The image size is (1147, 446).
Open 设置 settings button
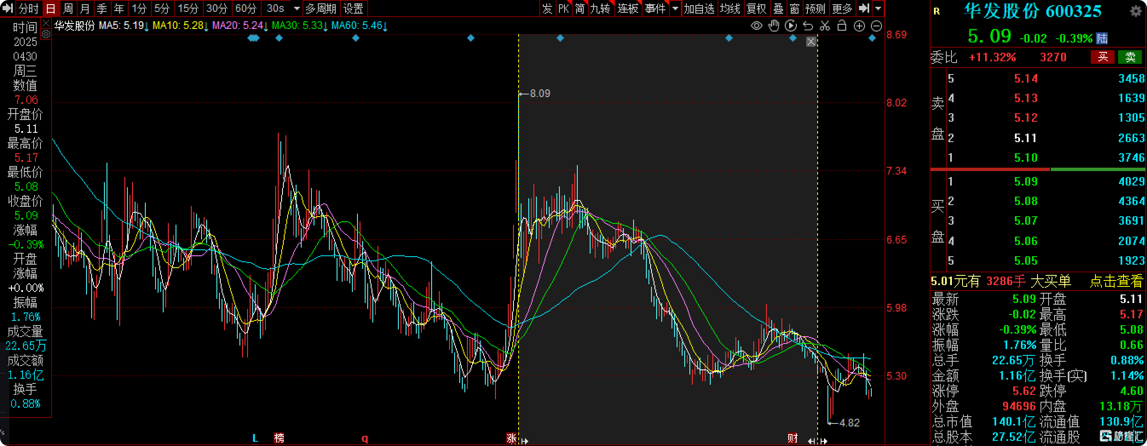354,8
